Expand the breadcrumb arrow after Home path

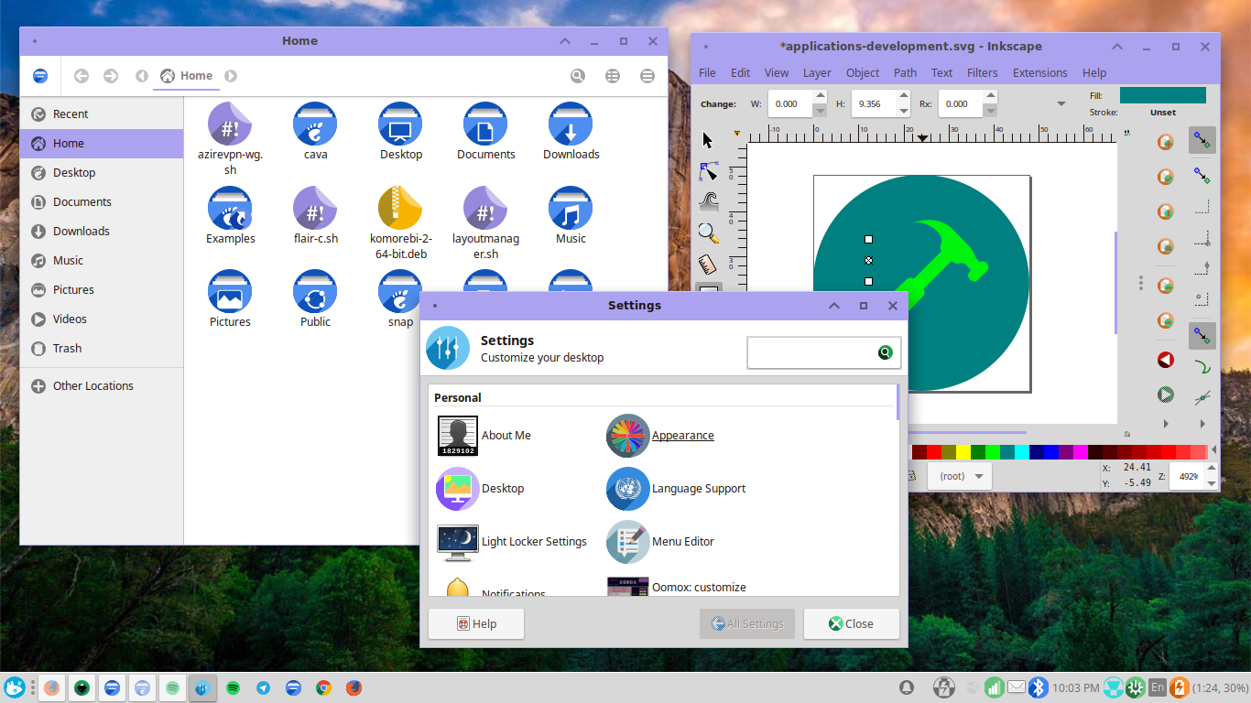(231, 76)
